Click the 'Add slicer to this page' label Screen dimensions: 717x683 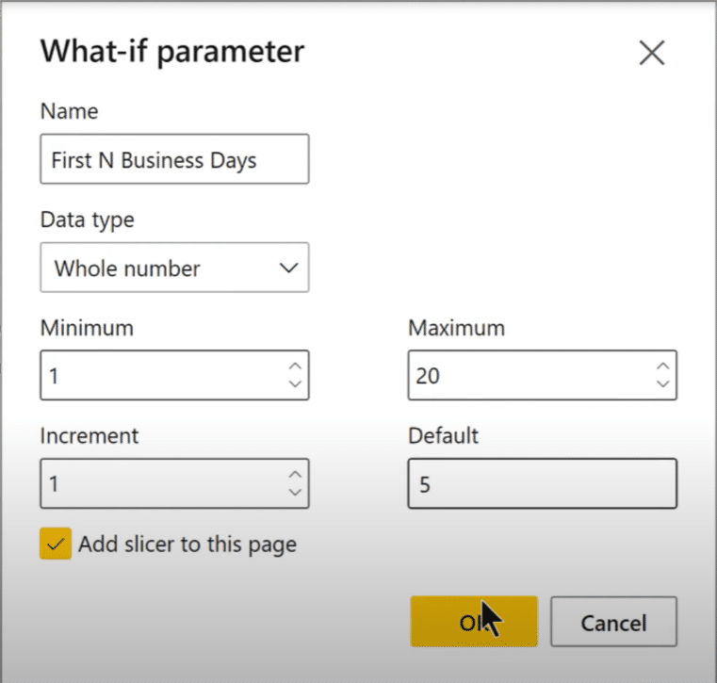click(187, 545)
